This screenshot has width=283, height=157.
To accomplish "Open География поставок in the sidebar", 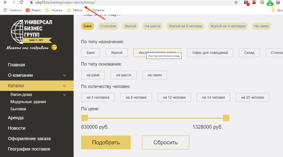I will [x=29, y=149].
